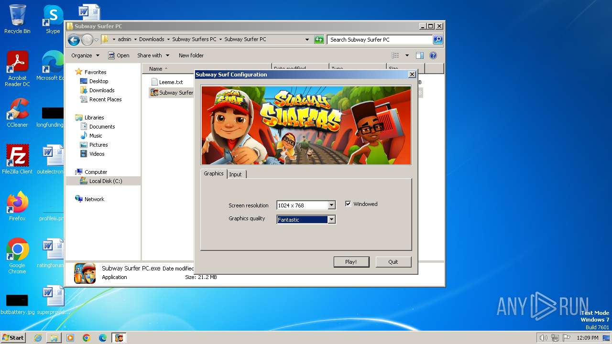Open the Videos library

coord(97,154)
